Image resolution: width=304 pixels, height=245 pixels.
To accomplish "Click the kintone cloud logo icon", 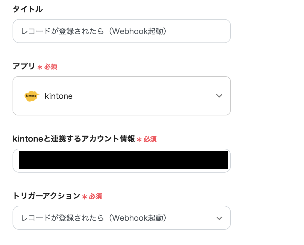I will [32, 96].
